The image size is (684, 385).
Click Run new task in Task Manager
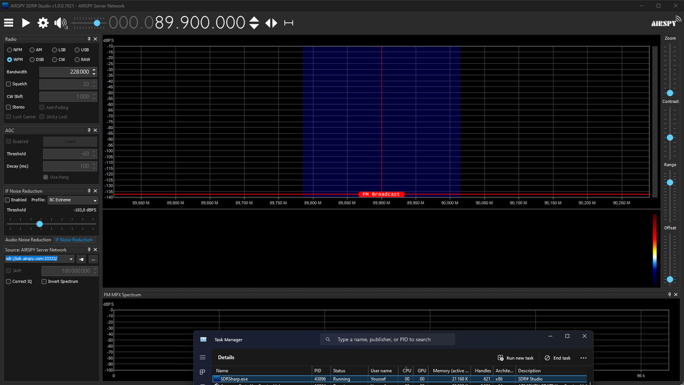click(516, 358)
